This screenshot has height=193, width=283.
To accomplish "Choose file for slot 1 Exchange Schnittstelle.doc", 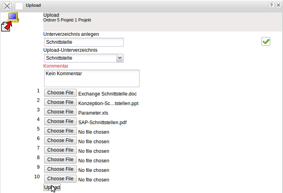I will point(60,93).
